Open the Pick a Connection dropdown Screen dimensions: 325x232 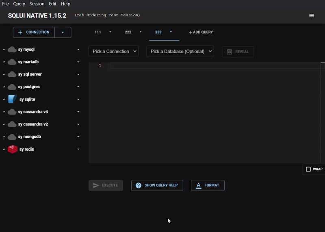coord(114,52)
